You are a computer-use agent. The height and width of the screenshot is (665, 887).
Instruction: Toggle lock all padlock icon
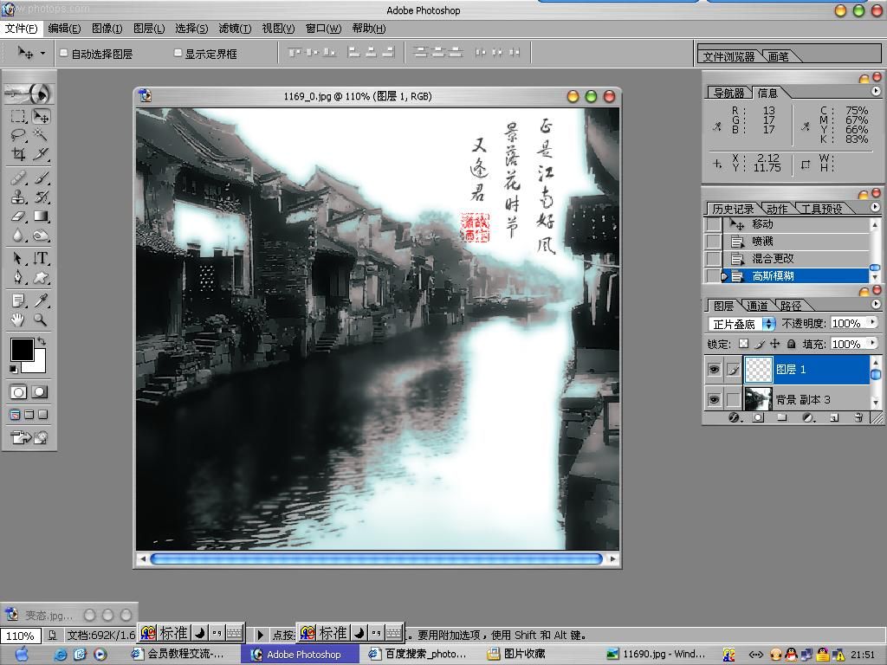pos(792,343)
